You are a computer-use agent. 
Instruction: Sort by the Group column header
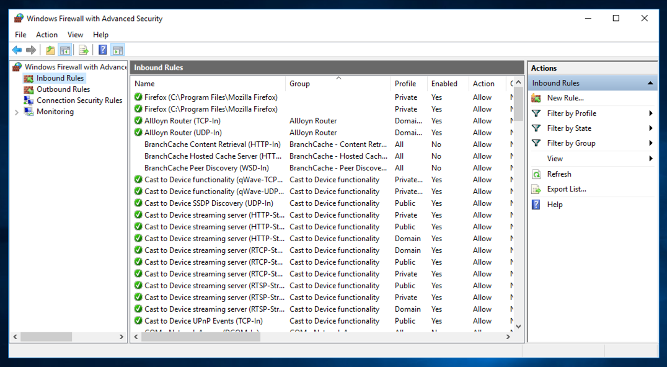338,84
